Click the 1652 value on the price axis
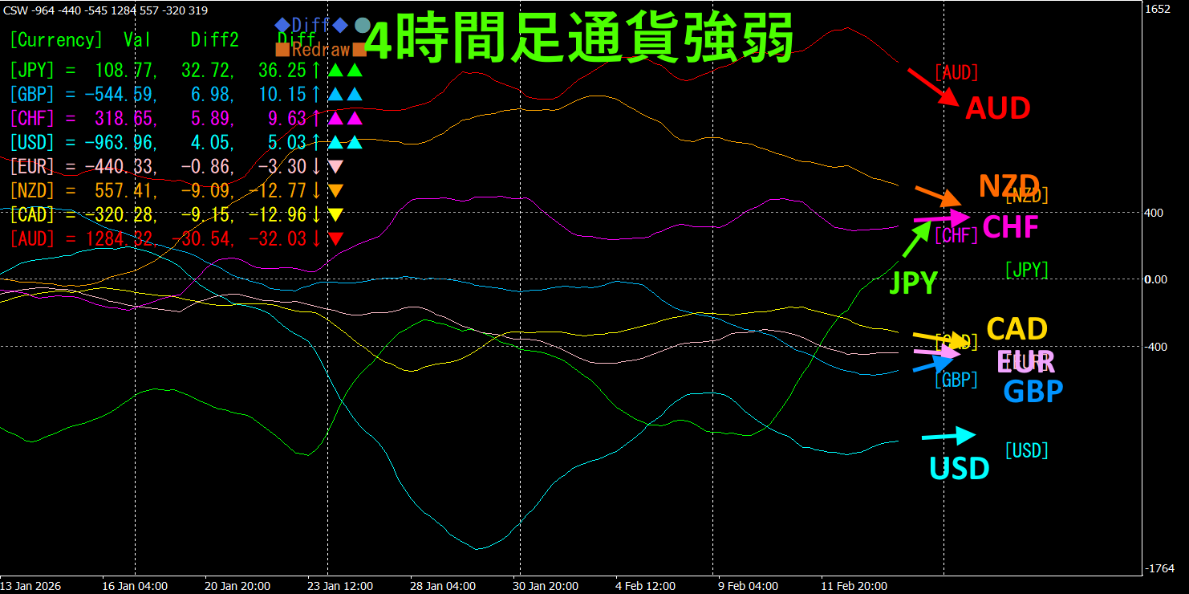This screenshot has height=594, width=1189. (1157, 9)
